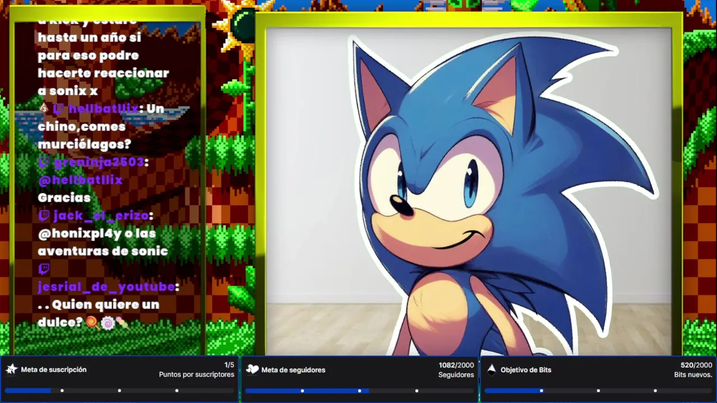
Task: Click the 'Gracias' chat message
Action: pos(64,198)
